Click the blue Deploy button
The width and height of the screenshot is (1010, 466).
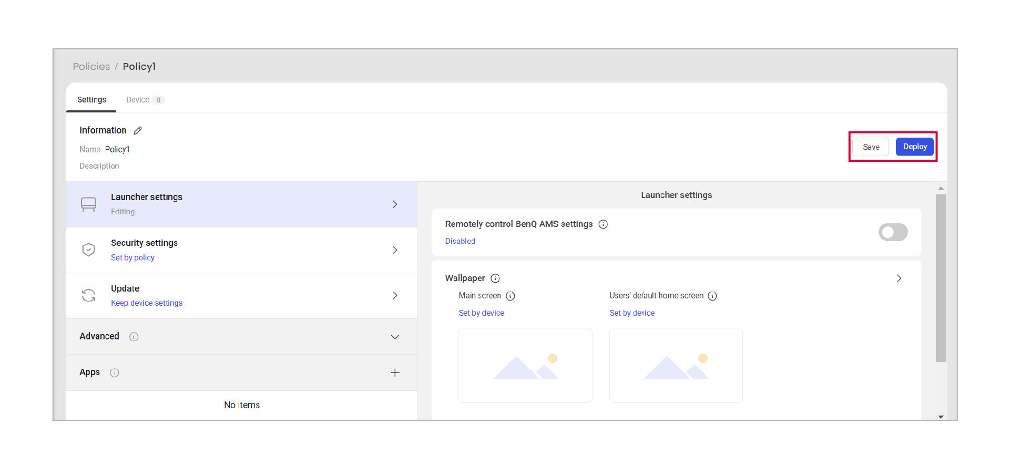click(914, 147)
